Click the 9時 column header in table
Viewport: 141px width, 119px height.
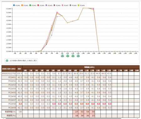(x=76, y=70)
